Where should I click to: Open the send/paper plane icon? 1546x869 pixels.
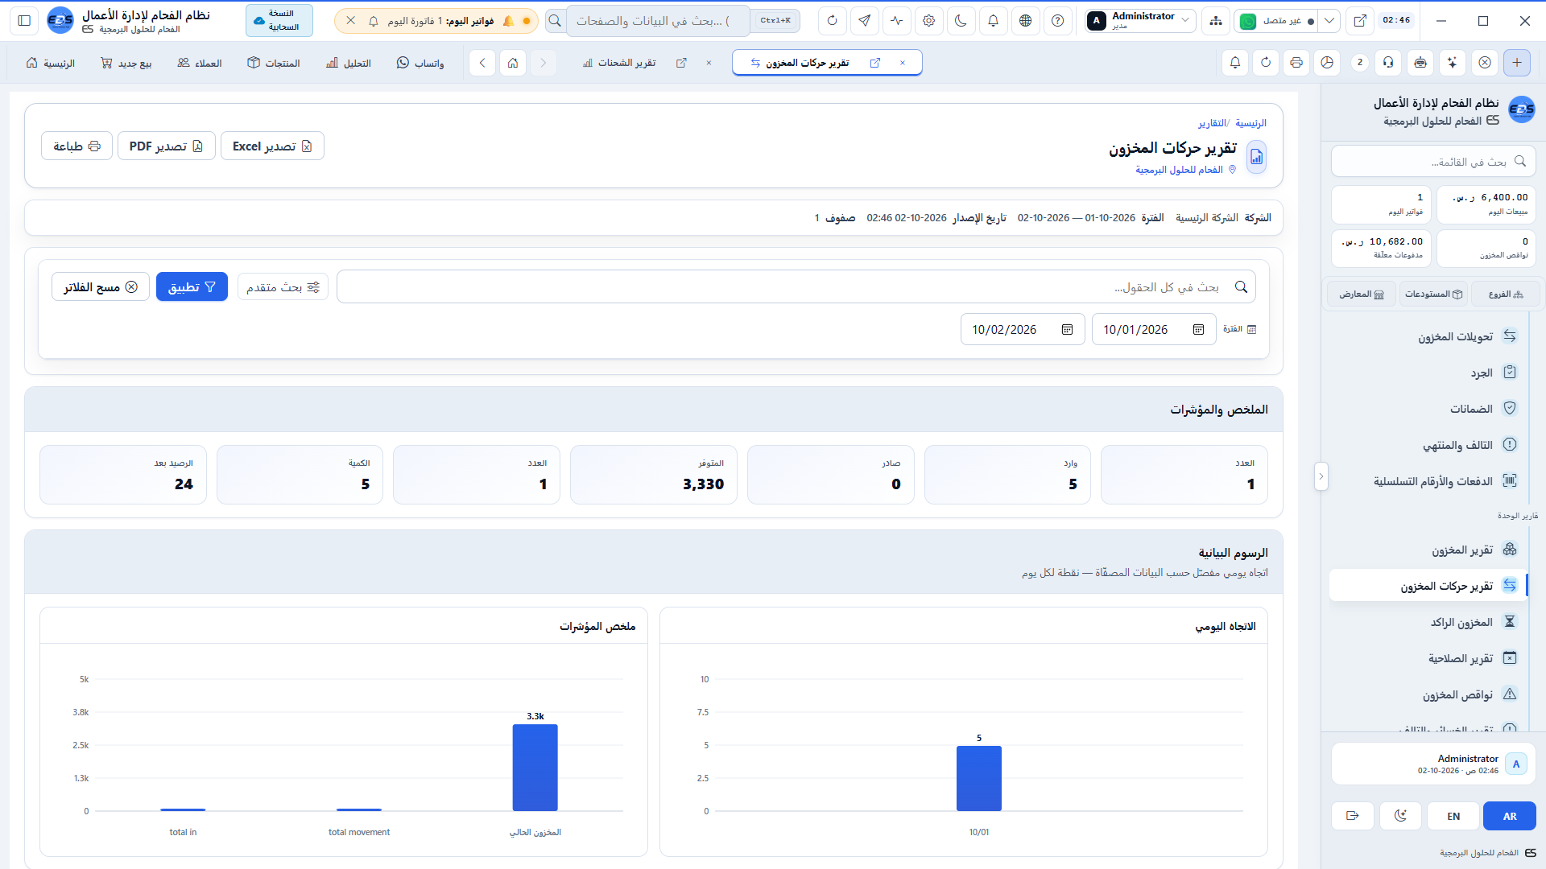click(x=865, y=21)
